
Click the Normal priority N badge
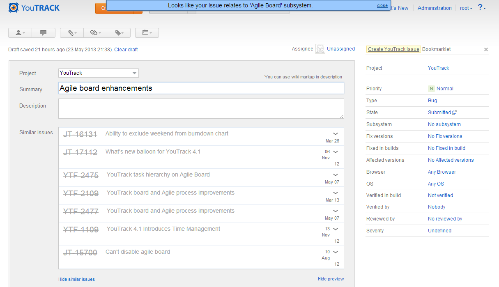431,89
